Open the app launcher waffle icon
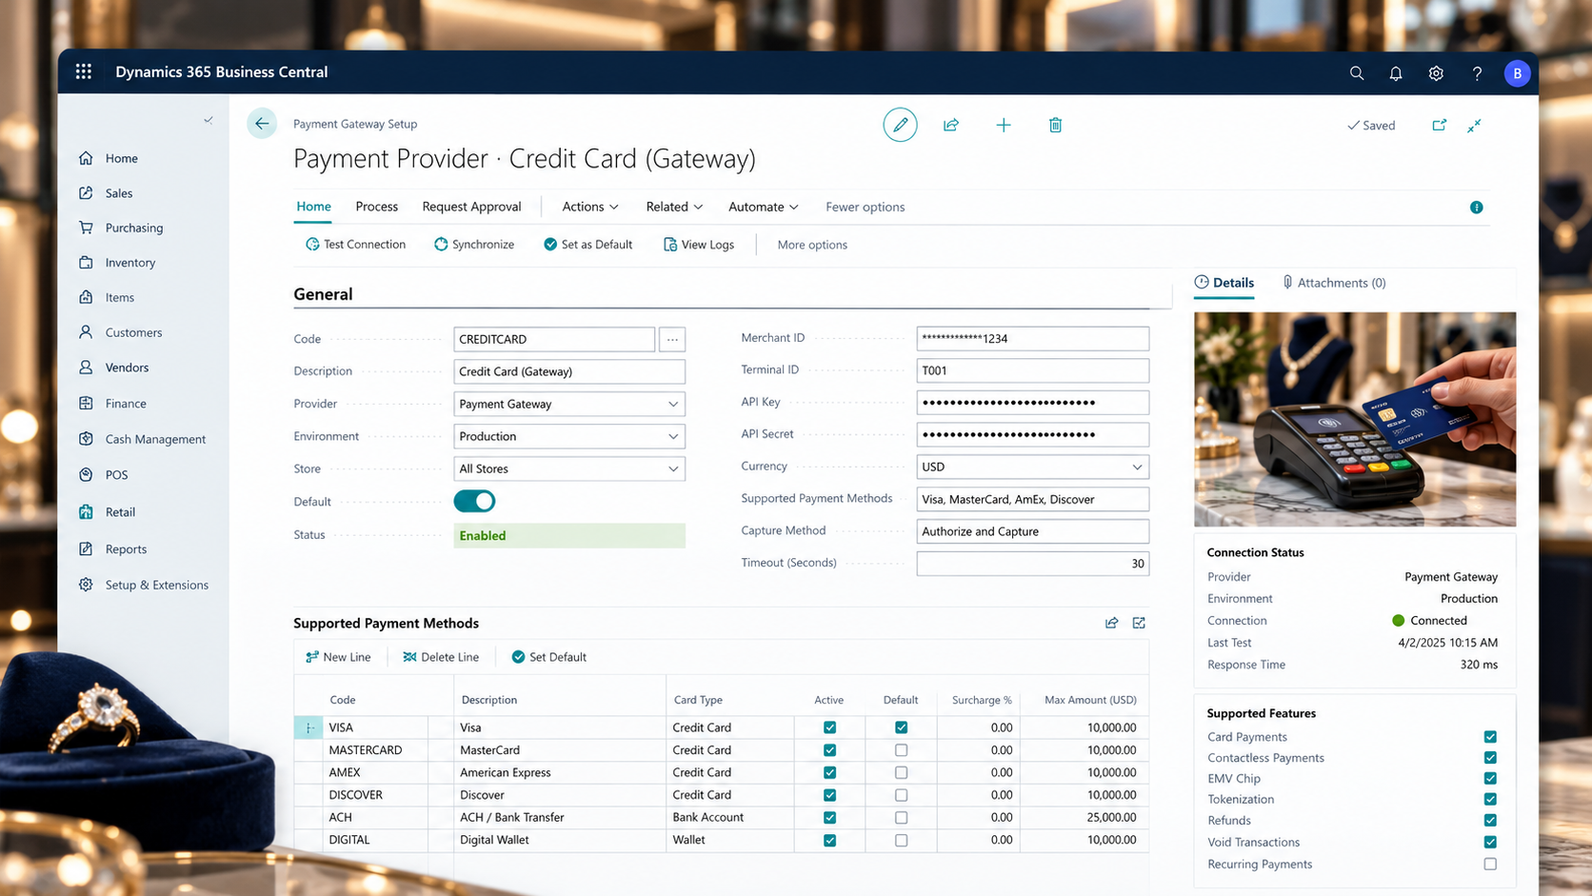1592x896 pixels. (84, 71)
